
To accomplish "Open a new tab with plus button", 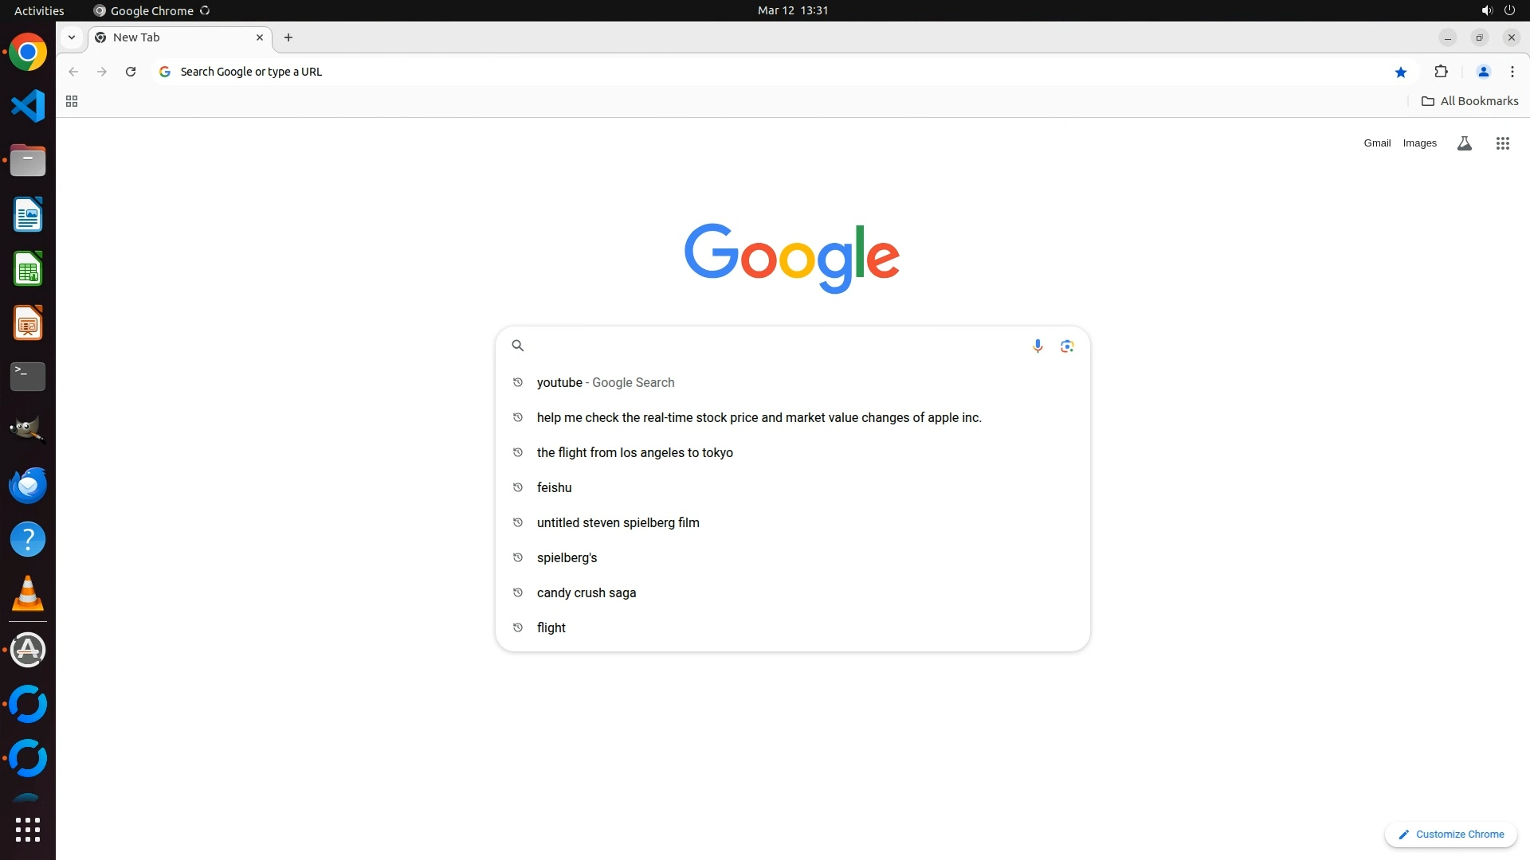I will [288, 37].
